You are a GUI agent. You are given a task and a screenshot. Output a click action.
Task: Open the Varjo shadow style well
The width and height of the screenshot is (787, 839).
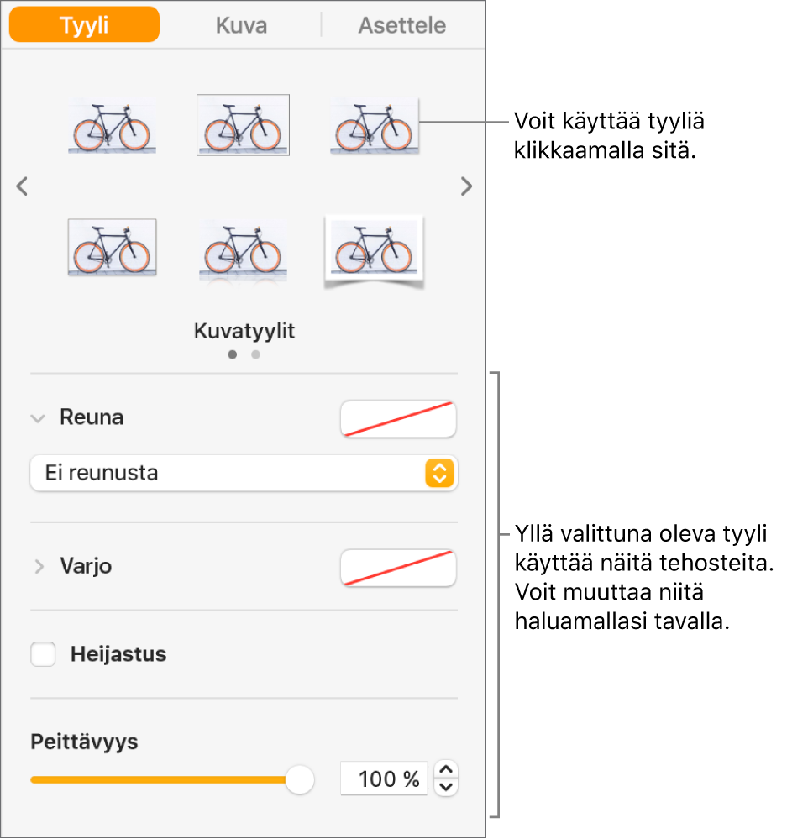(x=398, y=569)
